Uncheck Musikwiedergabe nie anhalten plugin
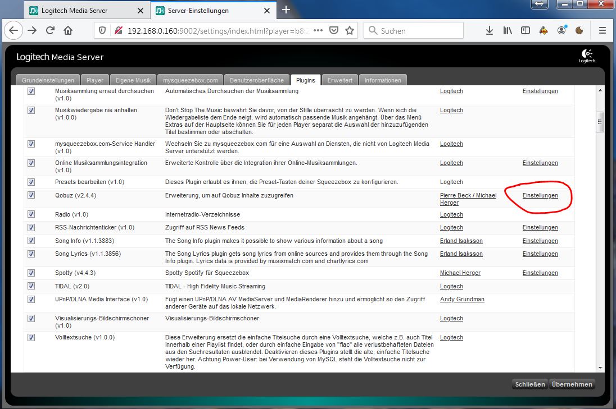This screenshot has height=409, width=616. [31, 110]
